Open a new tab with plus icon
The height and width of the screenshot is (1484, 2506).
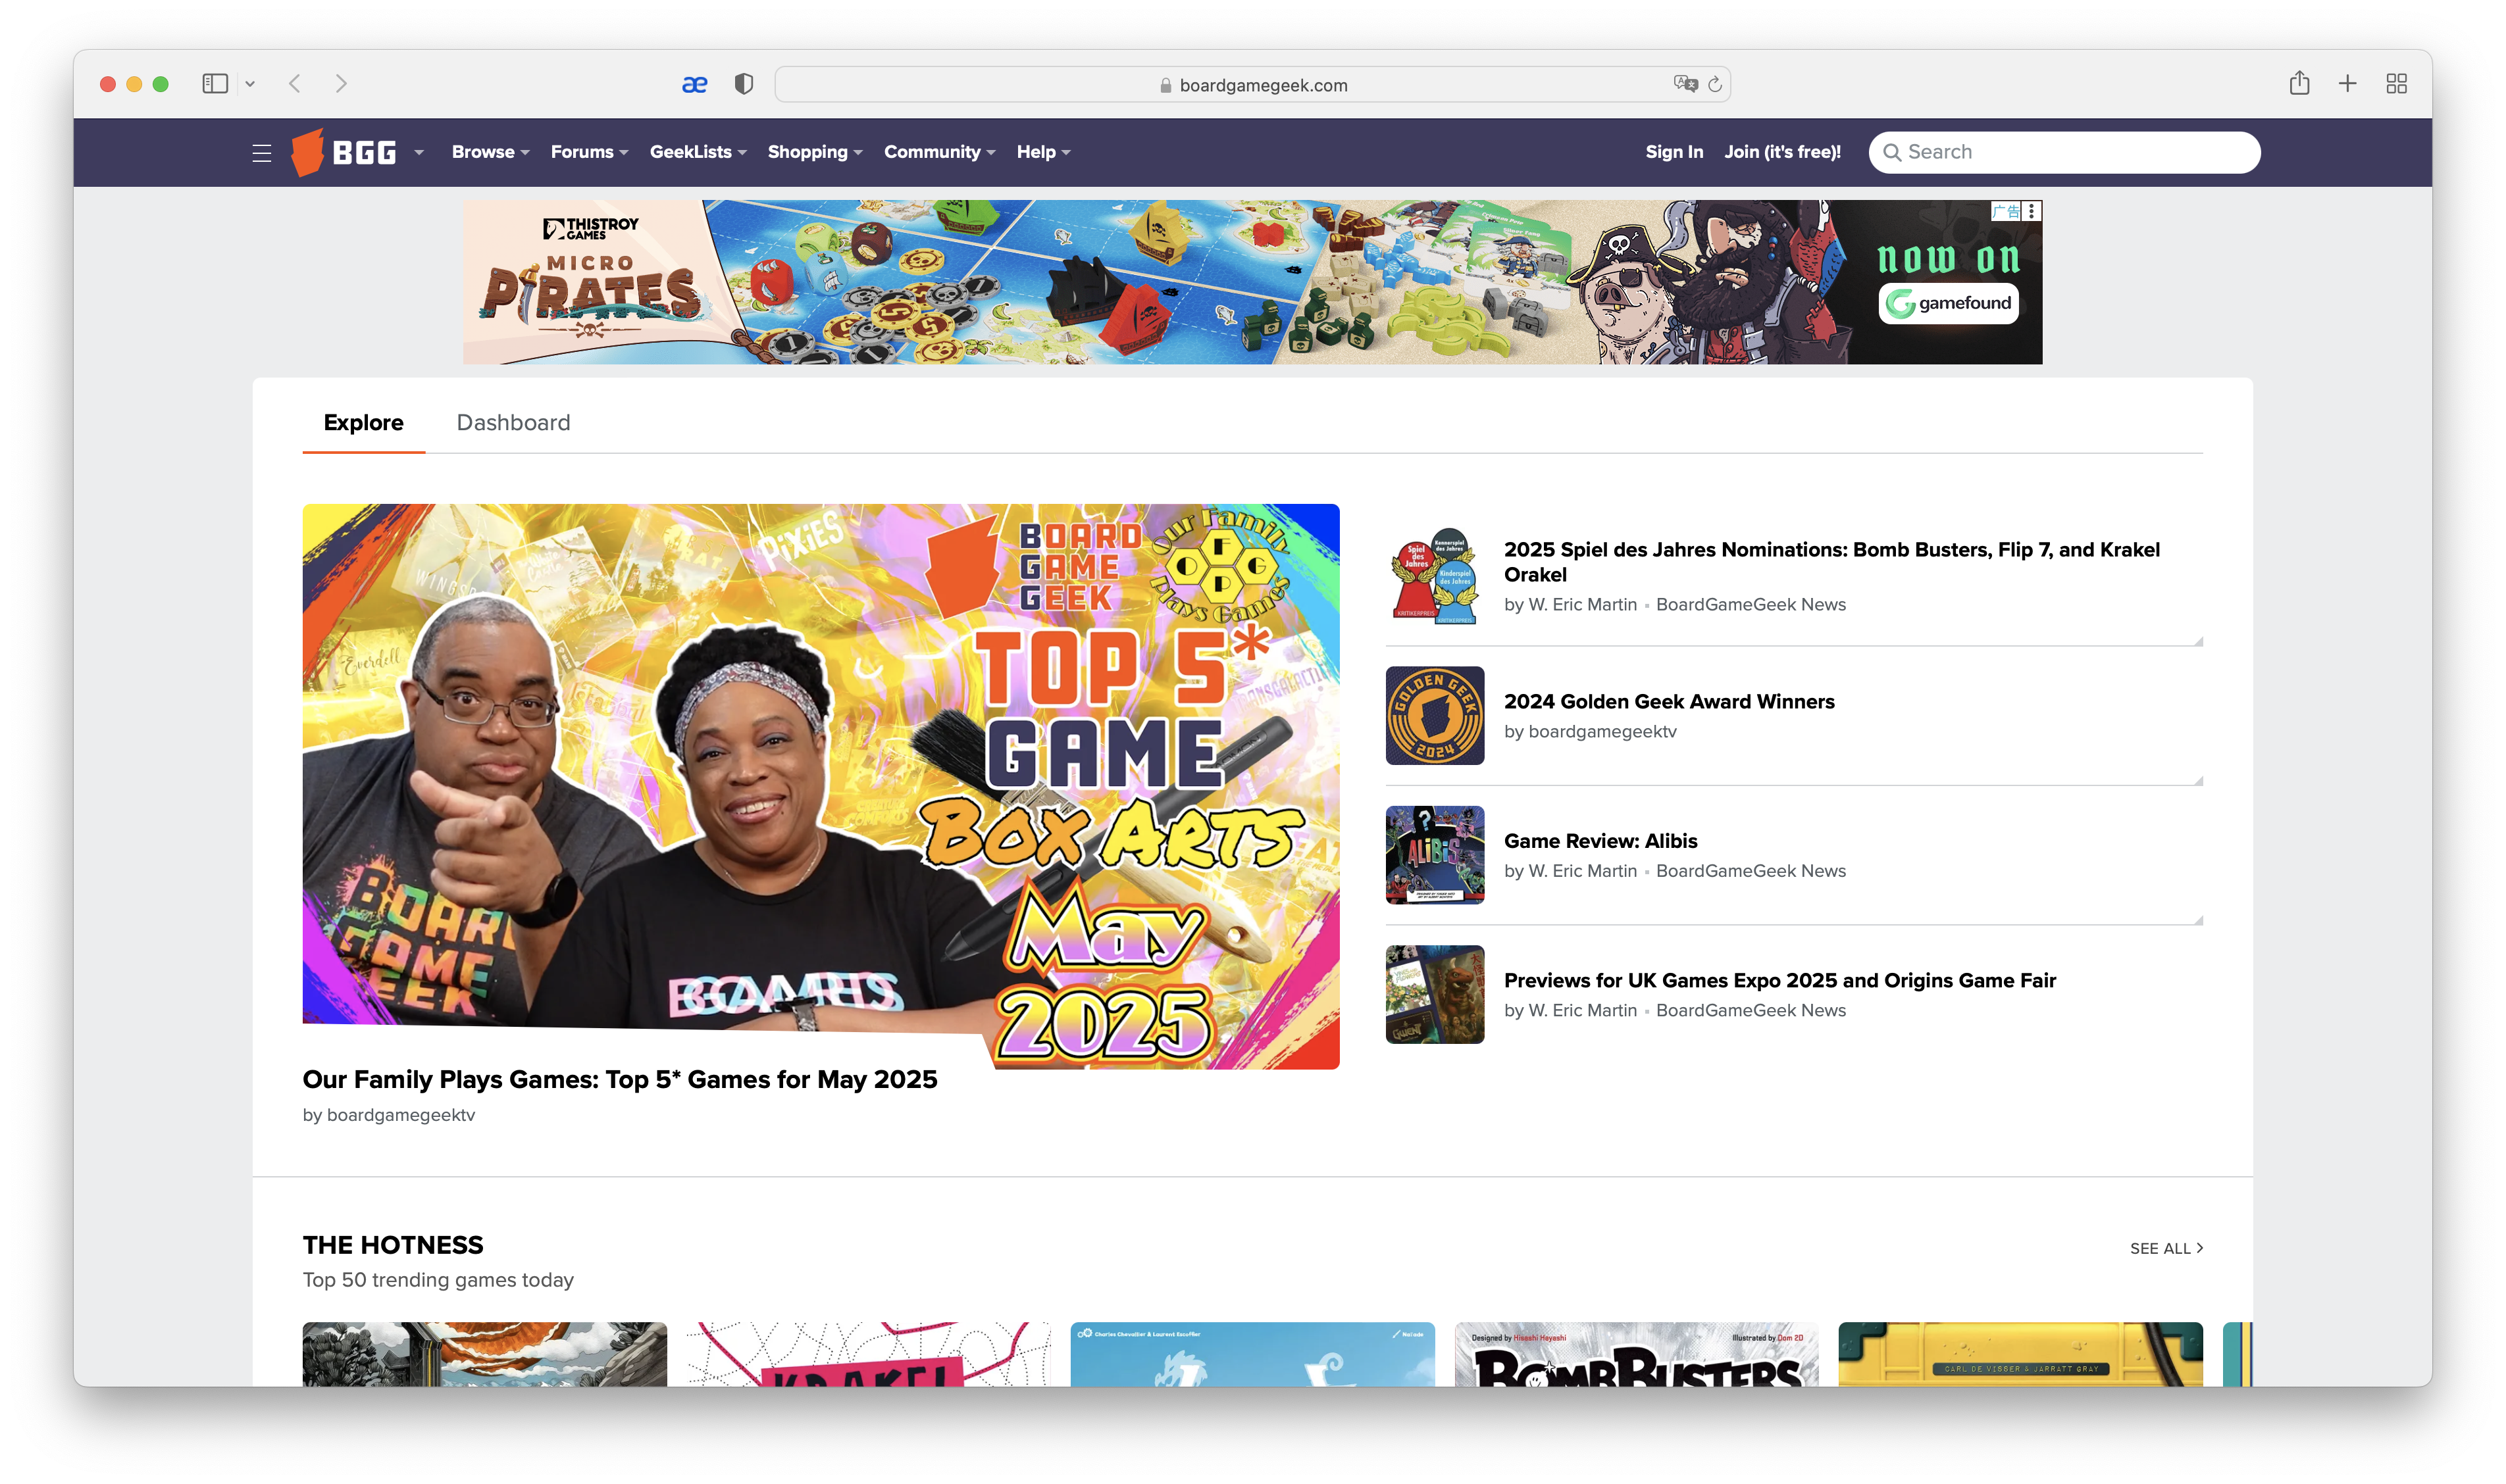pyautogui.click(x=2347, y=84)
